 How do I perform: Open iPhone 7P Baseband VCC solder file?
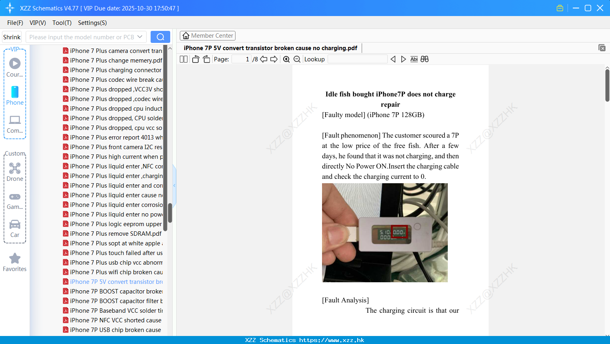[113, 310]
